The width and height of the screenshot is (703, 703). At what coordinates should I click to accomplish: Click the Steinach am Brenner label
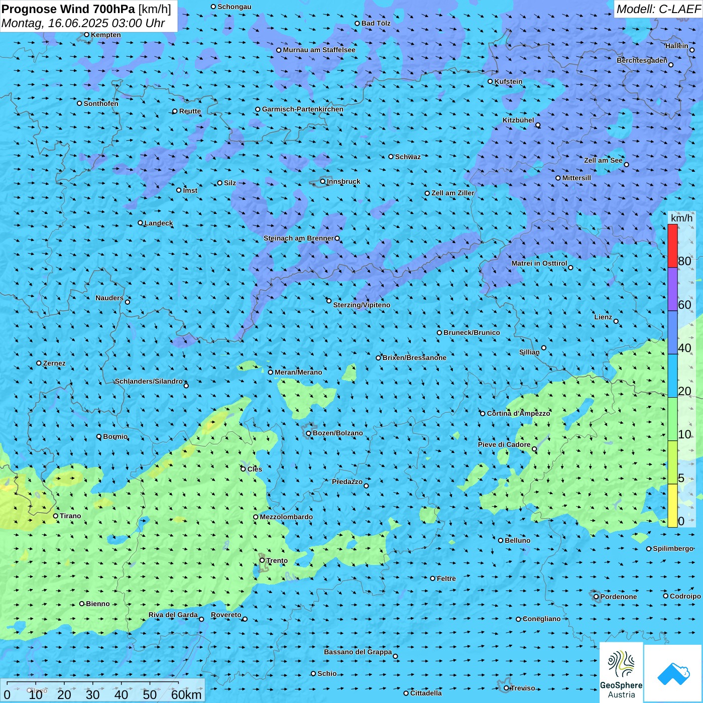pyautogui.click(x=299, y=238)
